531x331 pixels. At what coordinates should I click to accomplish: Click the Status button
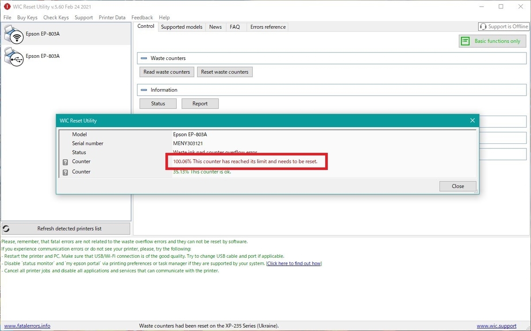point(158,104)
